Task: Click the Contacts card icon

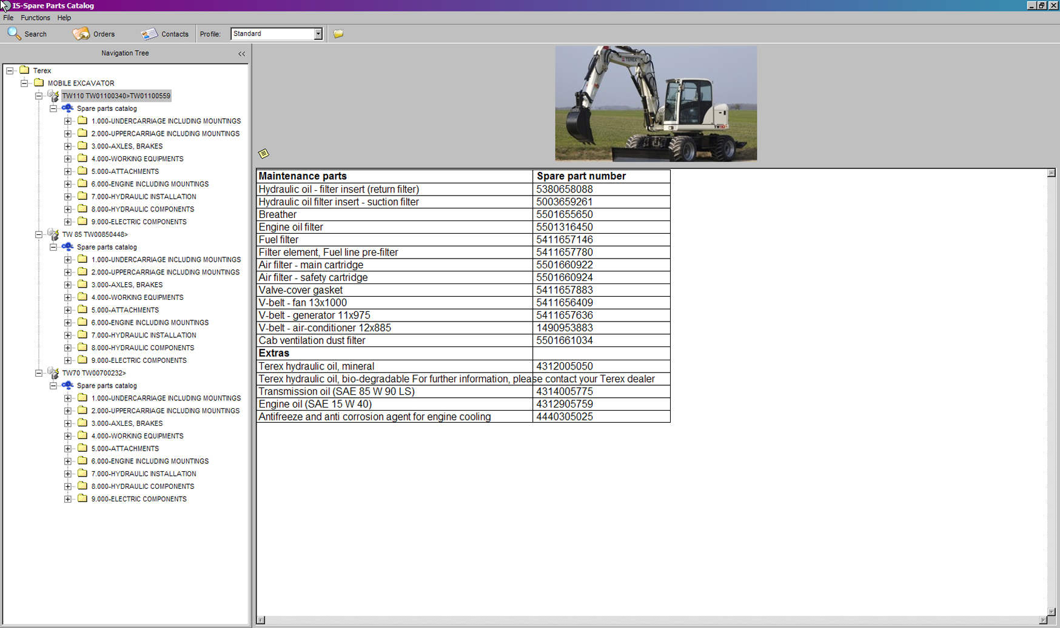Action: pyautogui.click(x=149, y=34)
